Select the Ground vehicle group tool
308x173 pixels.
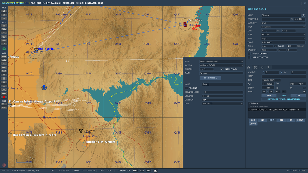4,67
